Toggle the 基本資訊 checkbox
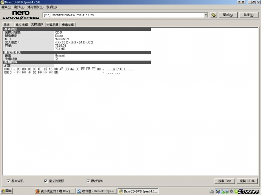261x195 pixels. tap(8, 181)
